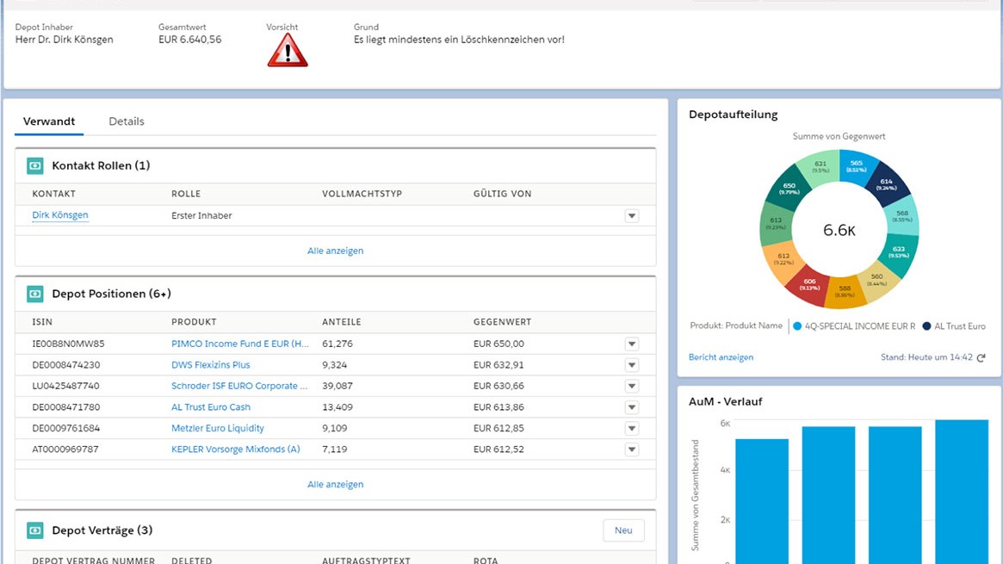Click the light green 631 donut segment
1003x564 pixels.
pos(820,167)
